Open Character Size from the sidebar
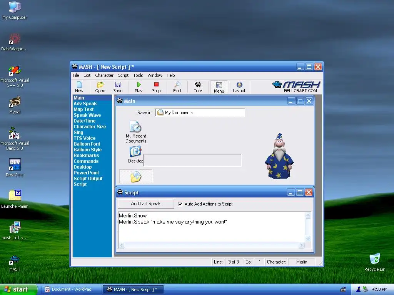The image size is (394, 295). 90,127
